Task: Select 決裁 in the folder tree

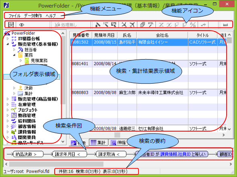Action: click(x=29, y=88)
